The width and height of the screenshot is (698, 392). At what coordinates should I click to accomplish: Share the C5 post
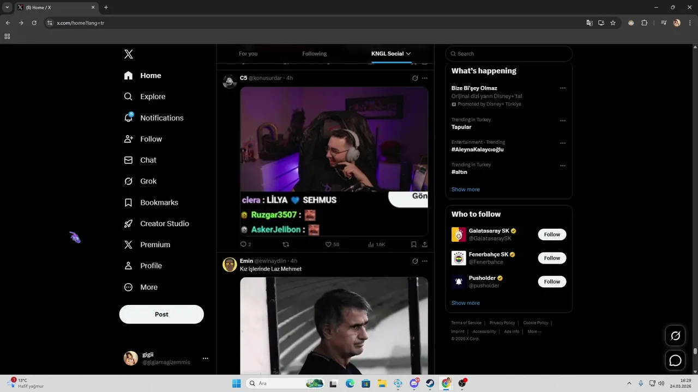pyautogui.click(x=425, y=244)
